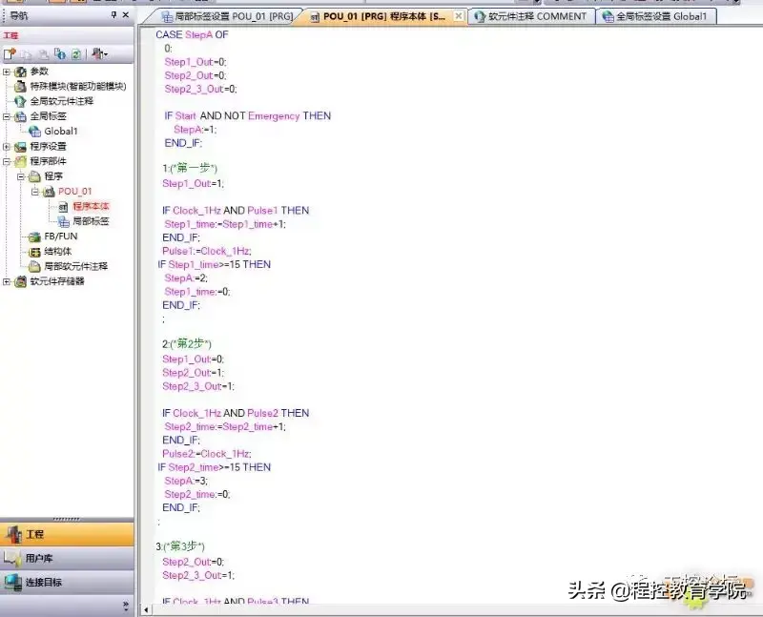The width and height of the screenshot is (763, 617).
Task: Click the line 'StepA:=3;'
Action: [186, 481]
